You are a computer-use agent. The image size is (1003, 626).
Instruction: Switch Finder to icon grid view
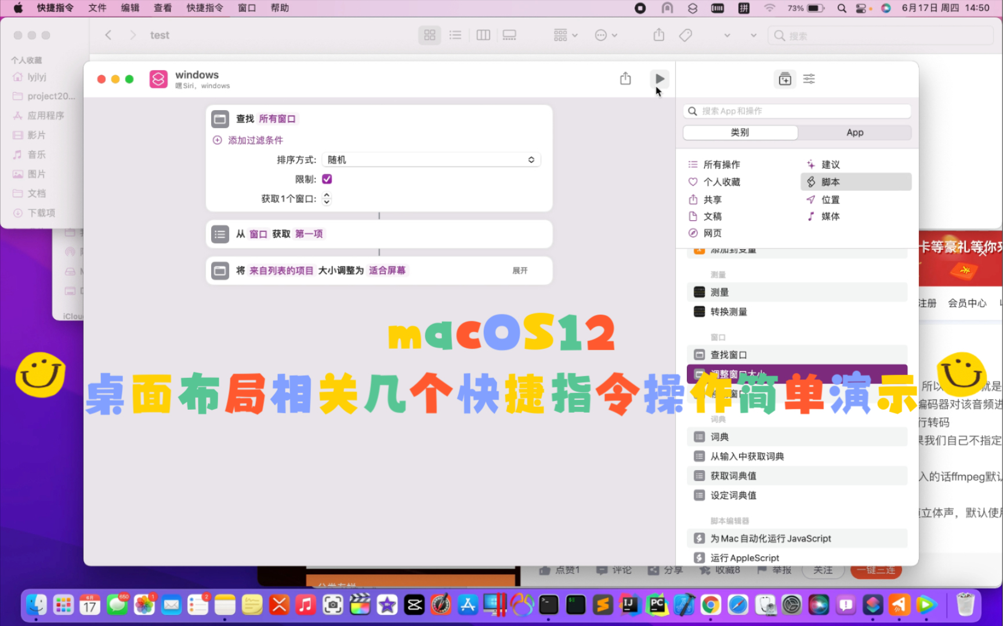pyautogui.click(x=429, y=35)
